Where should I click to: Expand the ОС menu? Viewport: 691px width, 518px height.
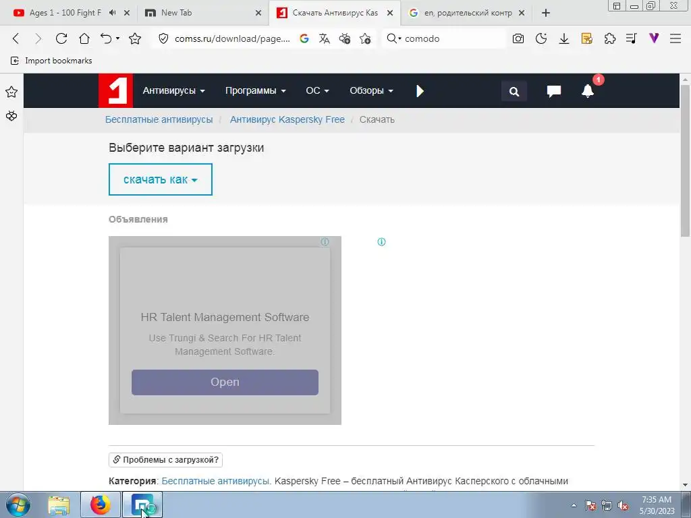[317, 91]
